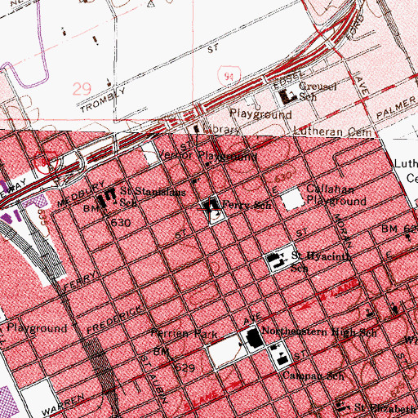Screen dimensions: 418x418
Task: Click the "Campau Sch" label
Action: point(313,376)
